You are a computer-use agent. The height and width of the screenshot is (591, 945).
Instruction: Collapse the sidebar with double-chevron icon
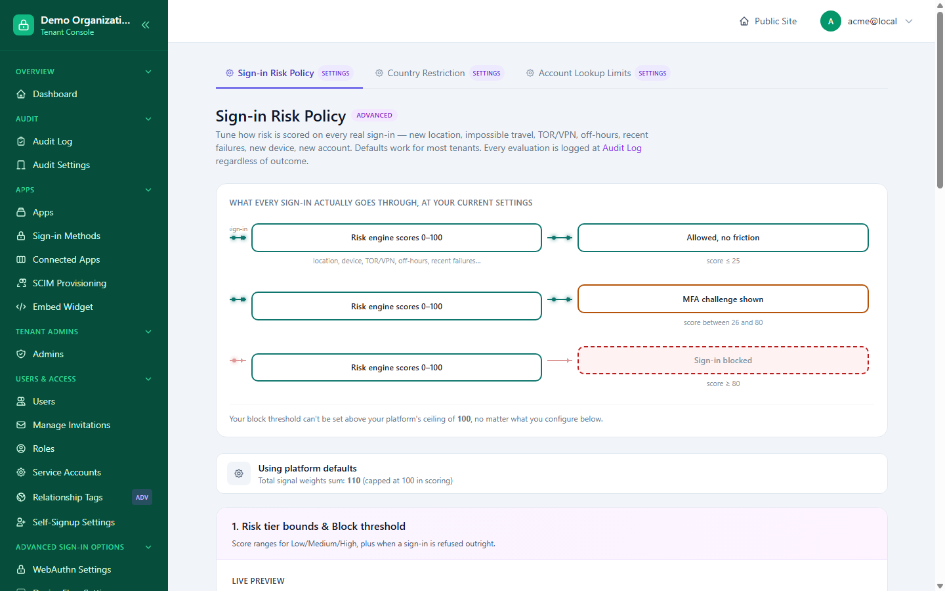(146, 25)
